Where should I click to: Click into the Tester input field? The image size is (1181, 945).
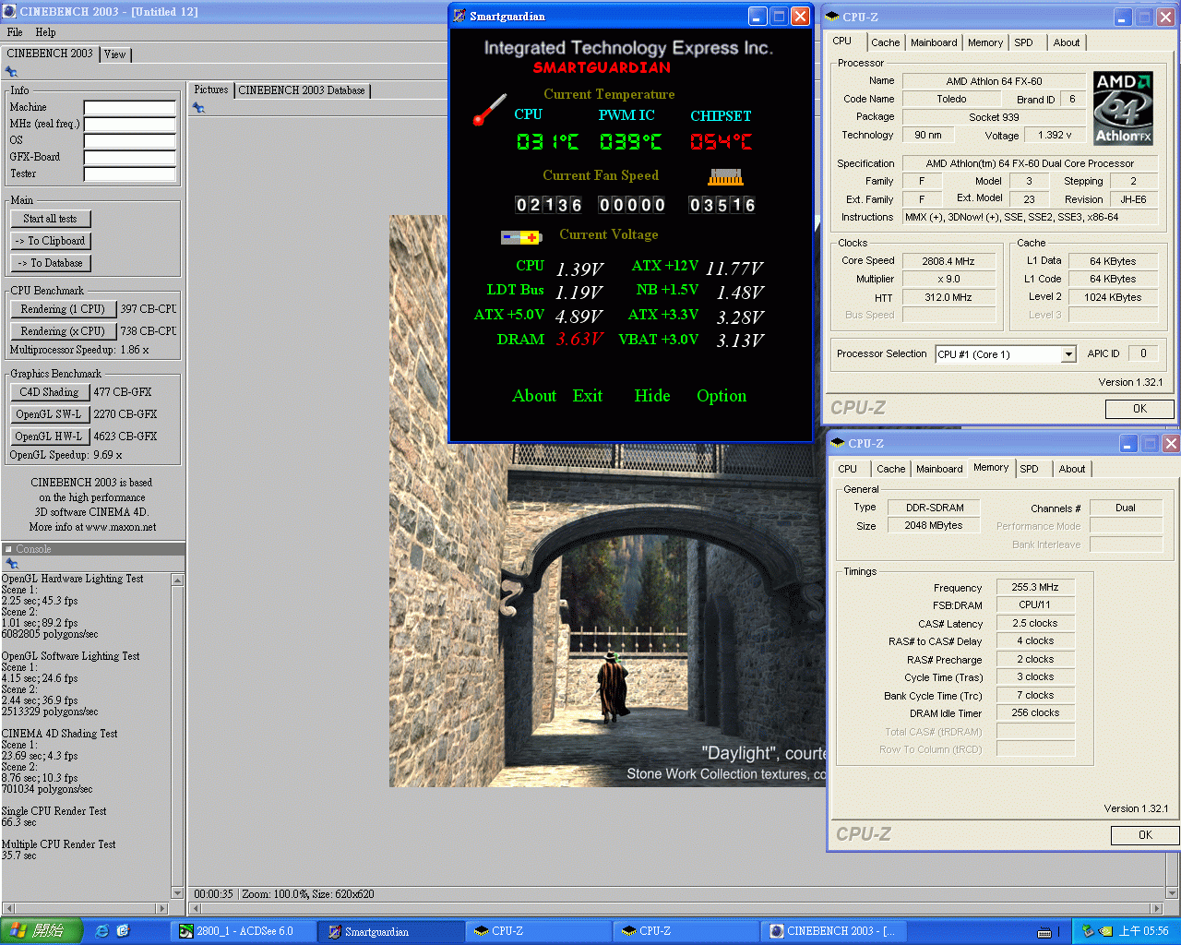tap(130, 174)
